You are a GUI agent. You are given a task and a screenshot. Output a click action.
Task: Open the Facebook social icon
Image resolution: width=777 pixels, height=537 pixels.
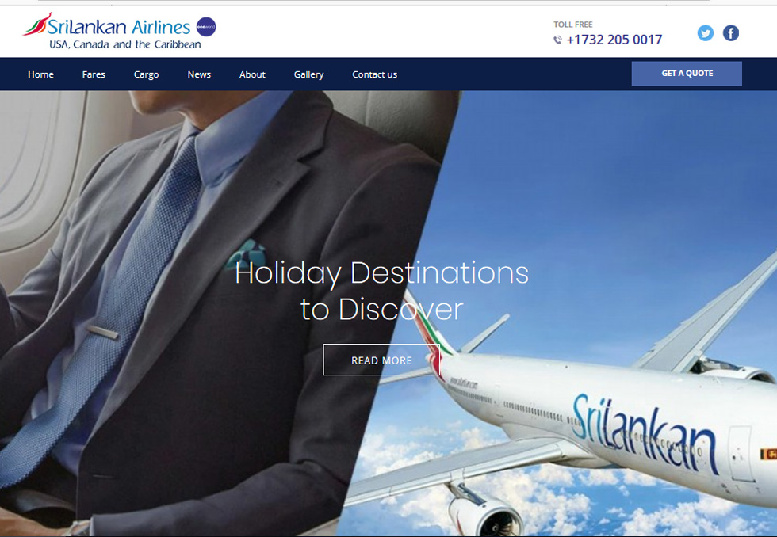click(x=730, y=33)
